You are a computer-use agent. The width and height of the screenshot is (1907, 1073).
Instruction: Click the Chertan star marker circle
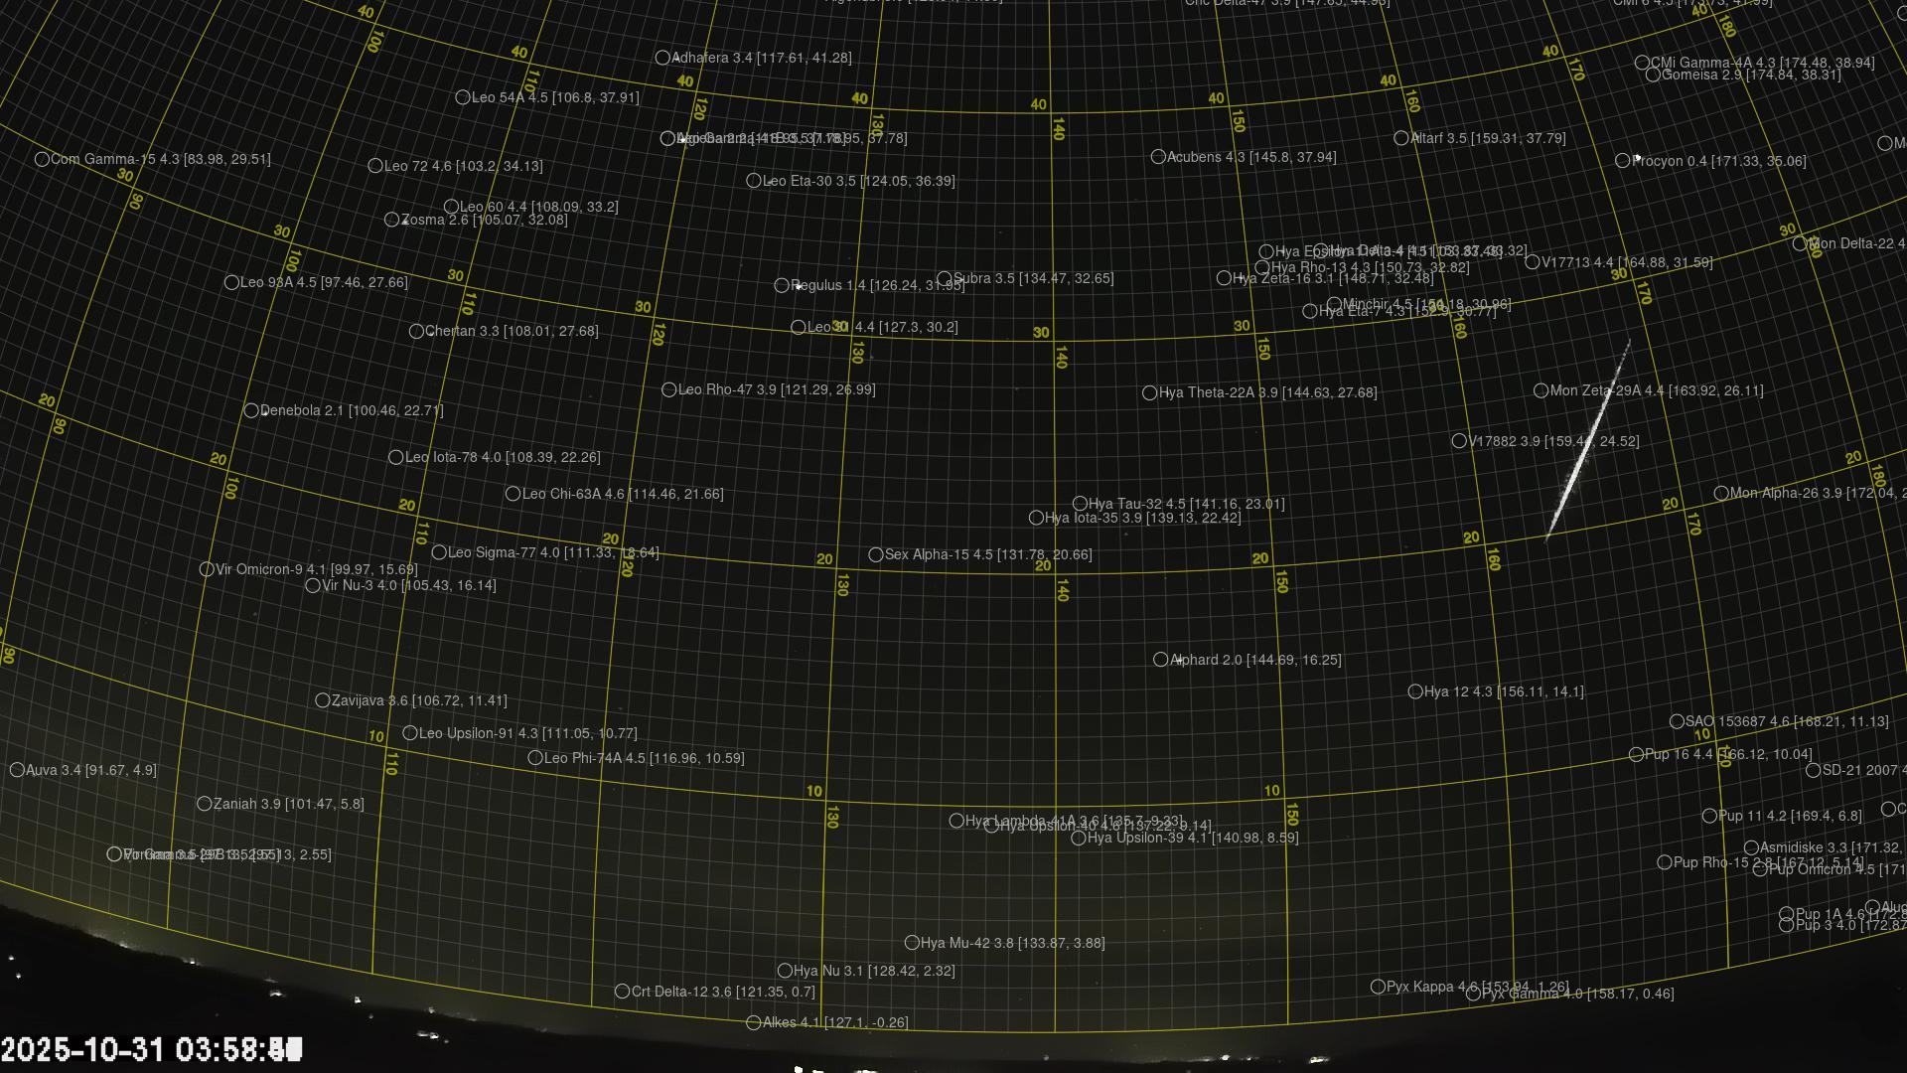point(416,331)
